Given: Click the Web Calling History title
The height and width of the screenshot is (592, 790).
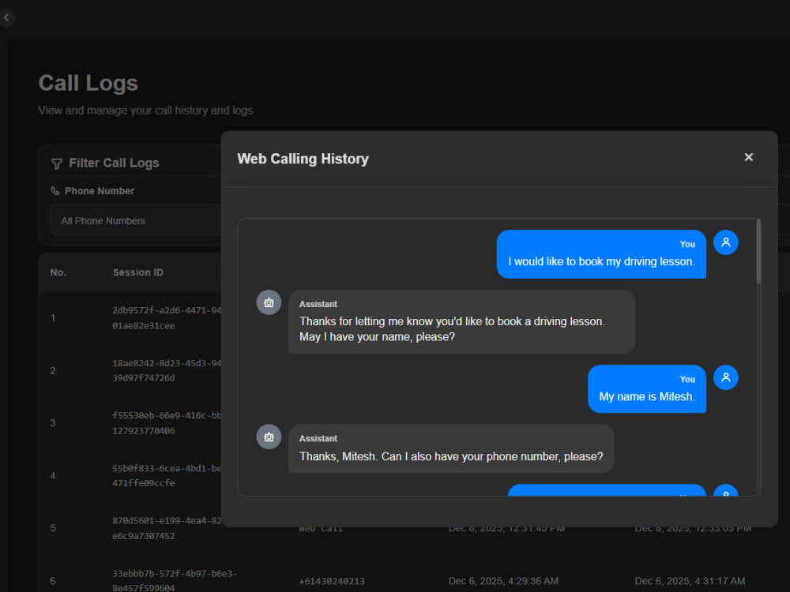Looking at the screenshot, I should click(x=303, y=159).
